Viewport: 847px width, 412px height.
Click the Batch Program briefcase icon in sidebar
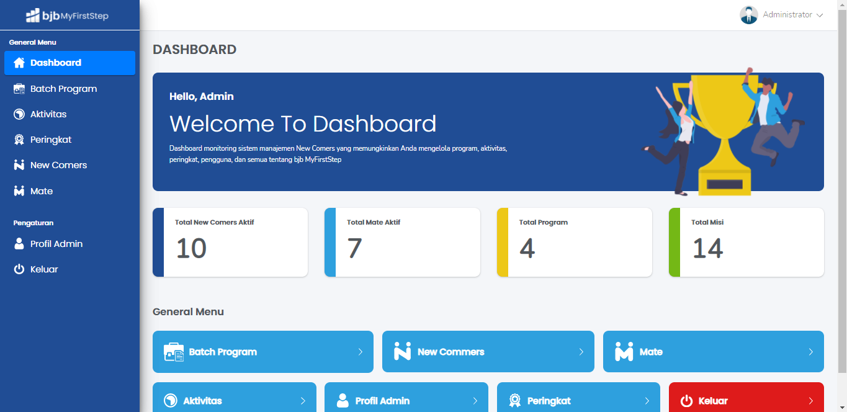(x=19, y=89)
